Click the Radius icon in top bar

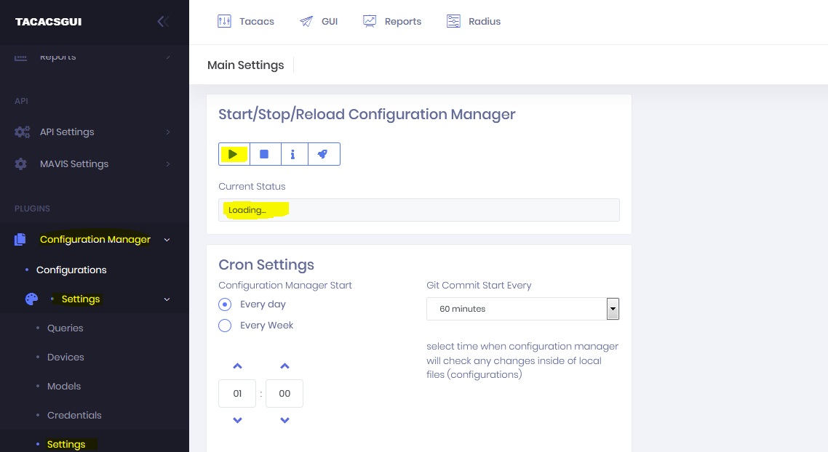point(453,21)
